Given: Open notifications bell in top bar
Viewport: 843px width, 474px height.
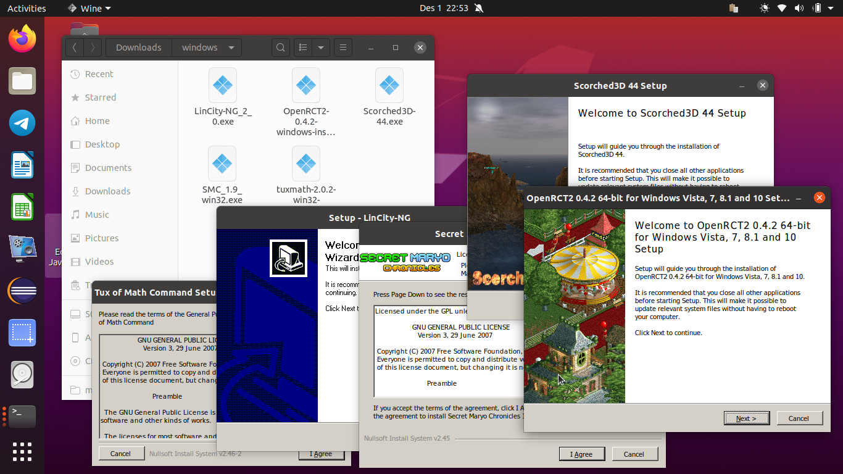Looking at the screenshot, I should pyautogui.click(x=480, y=9).
